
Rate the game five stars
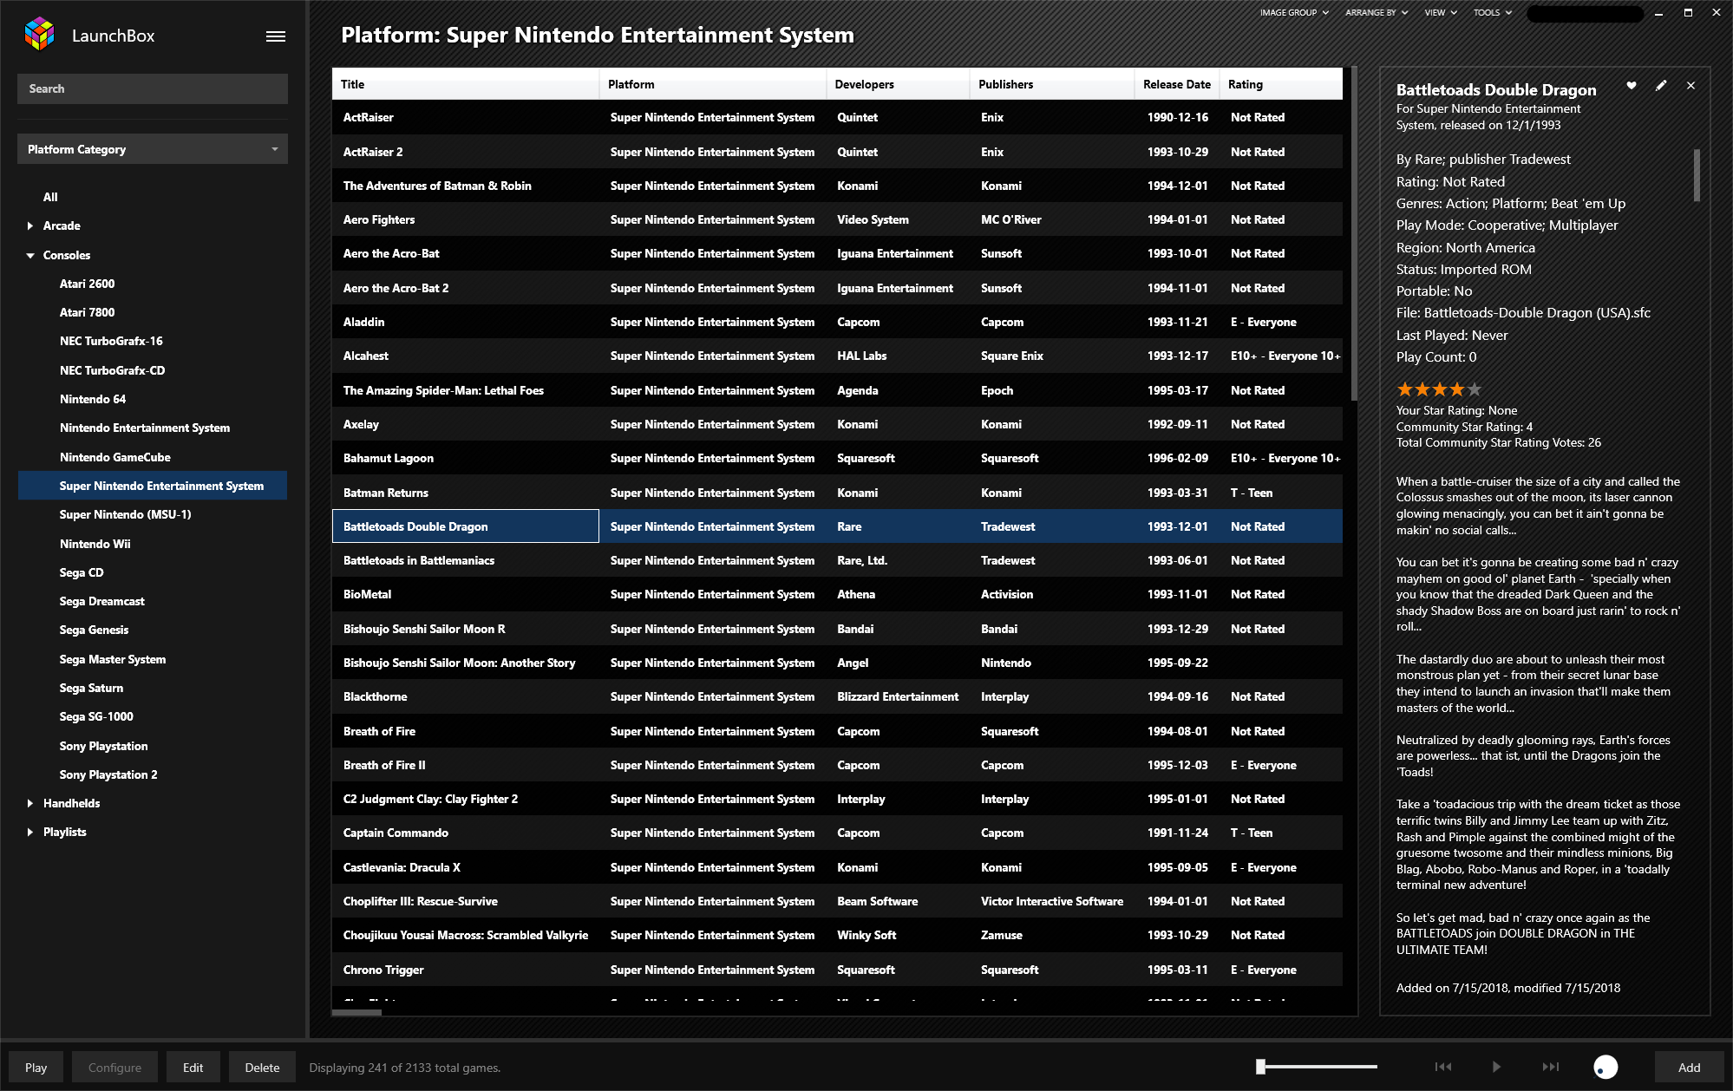coord(1475,389)
